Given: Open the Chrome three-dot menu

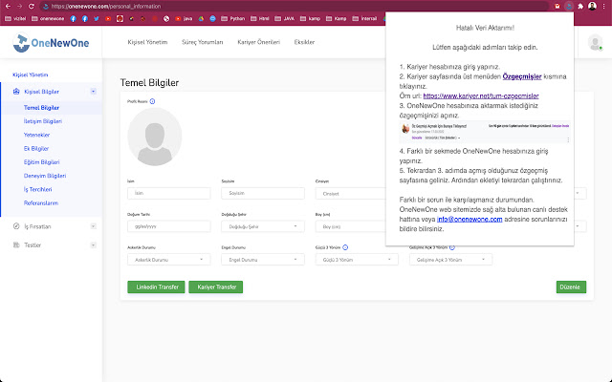Looking at the screenshot, I should tap(603, 7).
